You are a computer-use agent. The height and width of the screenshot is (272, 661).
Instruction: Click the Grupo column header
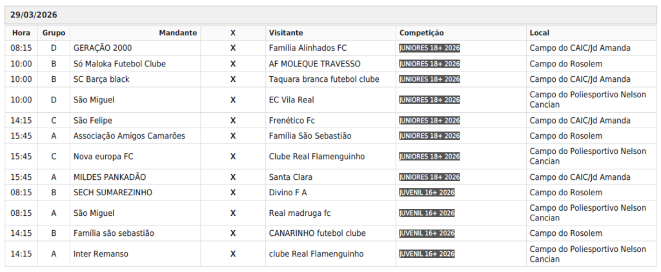[54, 33]
